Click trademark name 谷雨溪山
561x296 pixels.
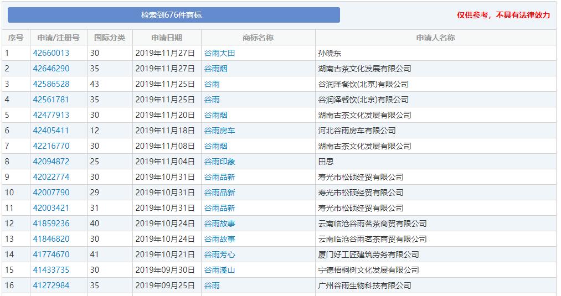click(219, 270)
